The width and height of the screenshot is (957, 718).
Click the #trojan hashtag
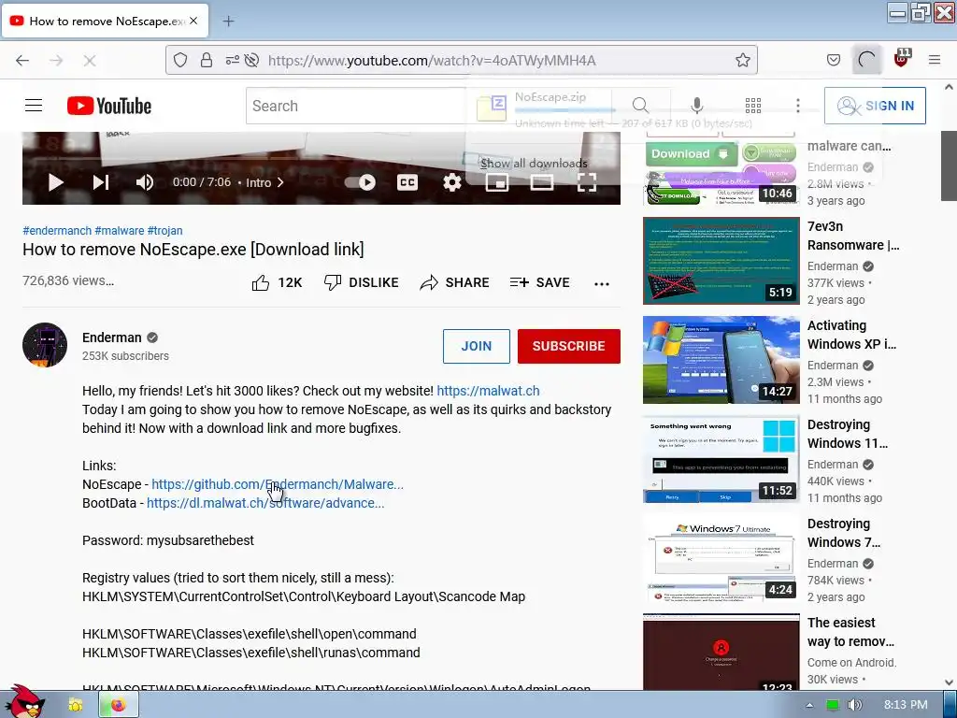click(164, 230)
